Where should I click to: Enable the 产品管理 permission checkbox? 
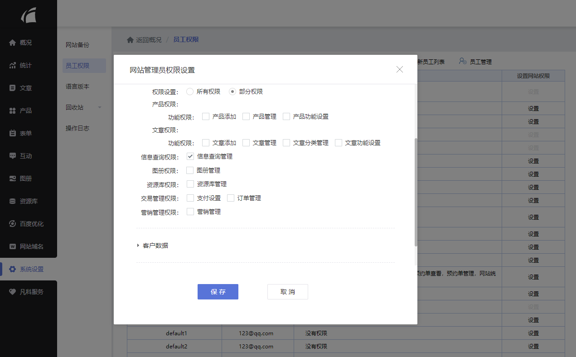(246, 116)
